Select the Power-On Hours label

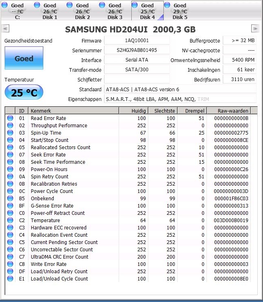click(x=49, y=169)
